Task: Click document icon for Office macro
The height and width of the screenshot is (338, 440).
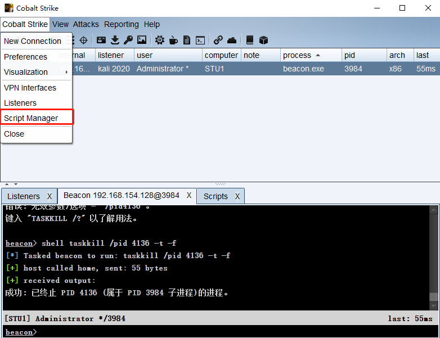Action: [x=187, y=40]
